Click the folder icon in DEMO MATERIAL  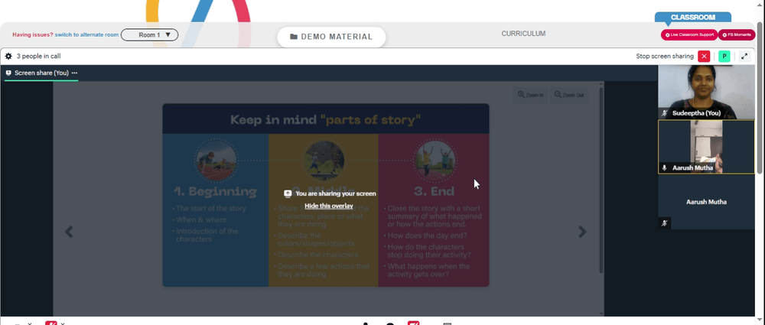click(x=294, y=37)
